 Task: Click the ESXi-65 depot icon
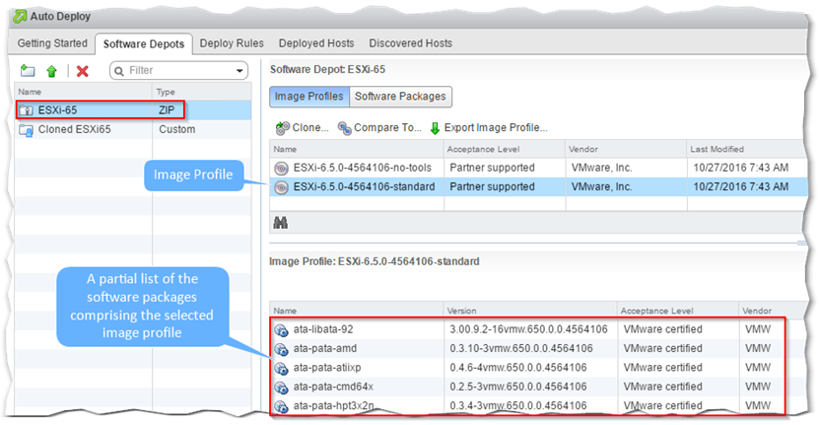26,110
